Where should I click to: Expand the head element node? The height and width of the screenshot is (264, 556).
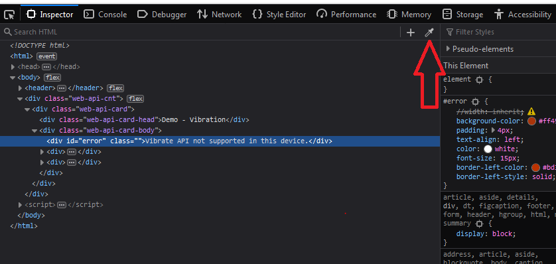(13, 66)
